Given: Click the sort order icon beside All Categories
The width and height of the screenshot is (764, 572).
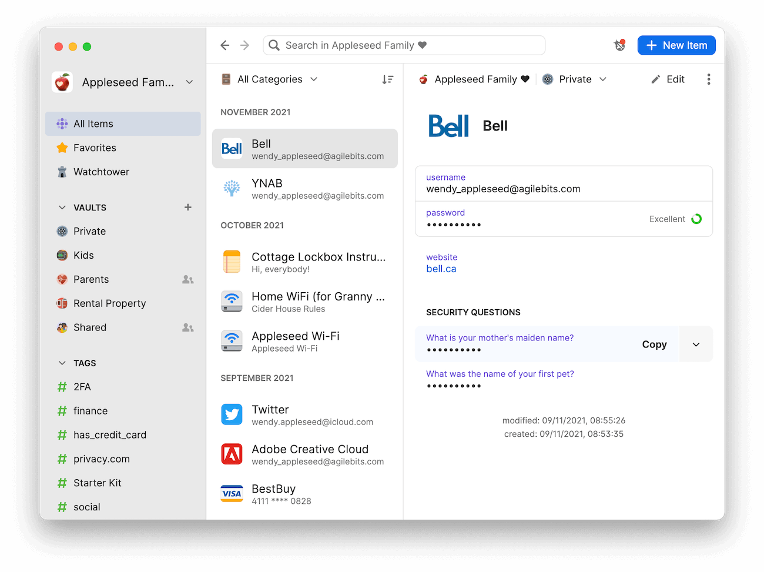Looking at the screenshot, I should (x=387, y=79).
